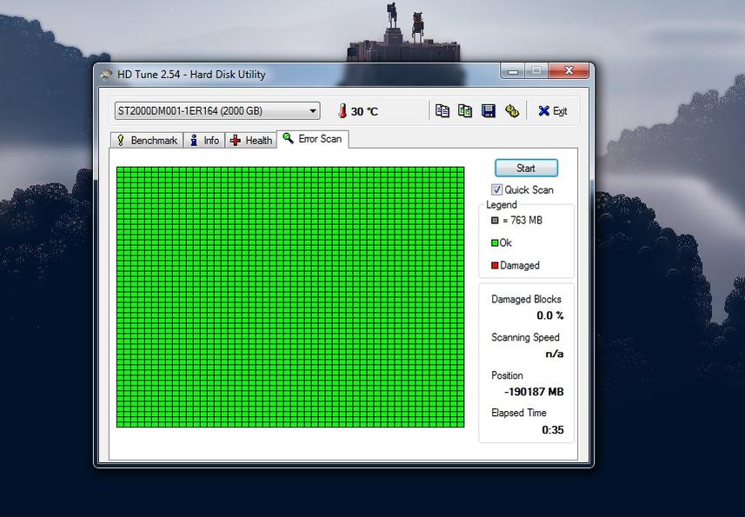Click the save screenshot floppy disk icon
The height and width of the screenshot is (517, 745).
click(489, 111)
